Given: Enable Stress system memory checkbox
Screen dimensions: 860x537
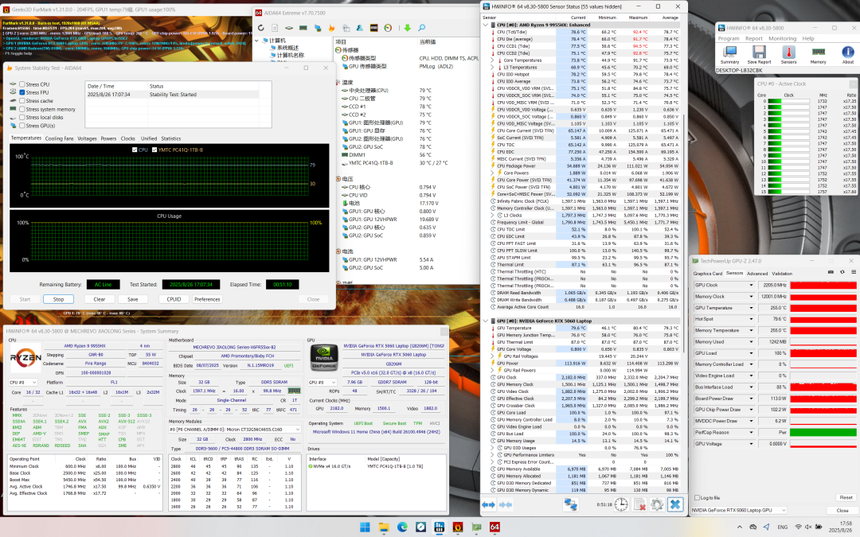Looking at the screenshot, I should click(x=22, y=109).
